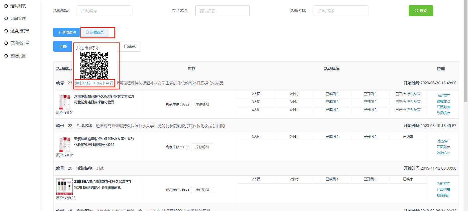Click 手动结束 in the 4人团 row of activity 23

tap(414, 110)
